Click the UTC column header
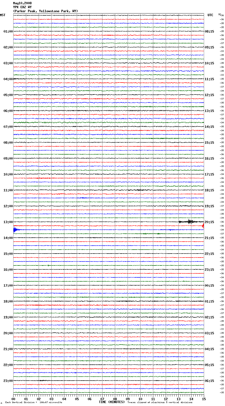 210,15
